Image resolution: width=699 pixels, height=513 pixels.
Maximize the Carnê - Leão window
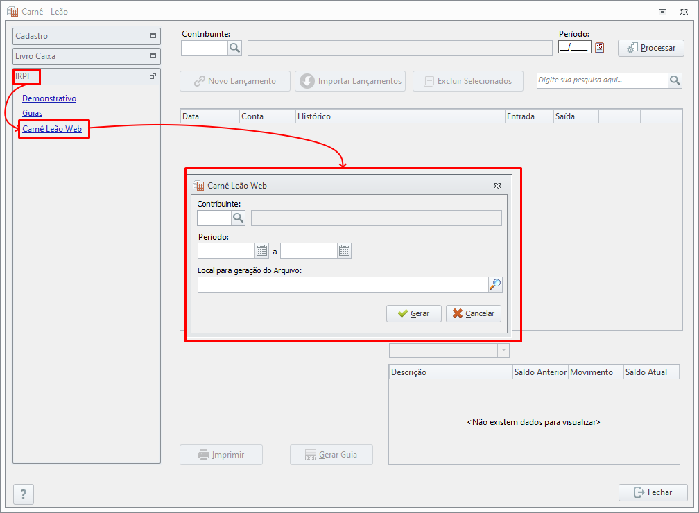pos(662,12)
